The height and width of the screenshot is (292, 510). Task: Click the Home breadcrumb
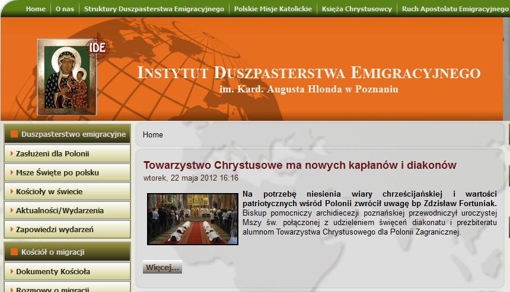coord(152,134)
